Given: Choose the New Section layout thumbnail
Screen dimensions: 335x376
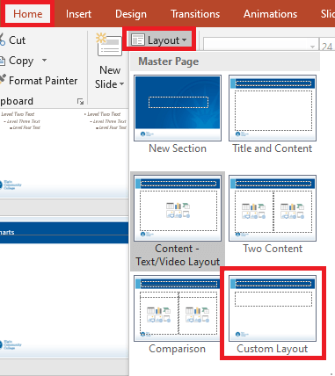Looking at the screenshot, I should 178,114.
